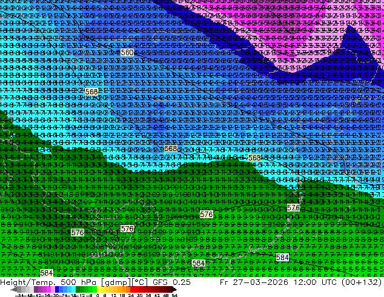Click the 'GFS 0.25' model label
Image resolution: width=384 pixels, height=297 pixels.
(171, 282)
